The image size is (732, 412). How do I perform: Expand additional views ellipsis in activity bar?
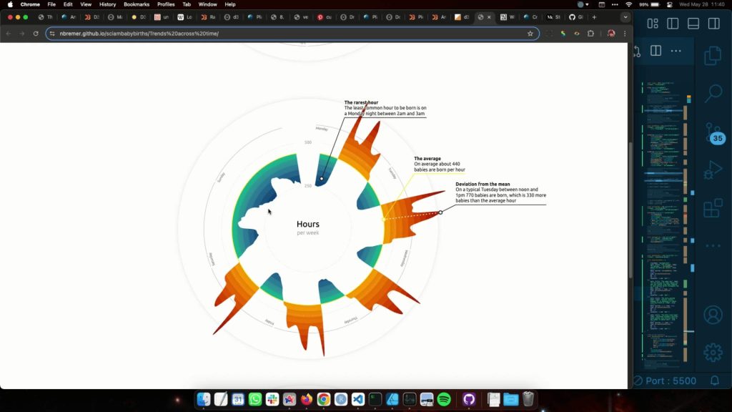[x=713, y=246]
